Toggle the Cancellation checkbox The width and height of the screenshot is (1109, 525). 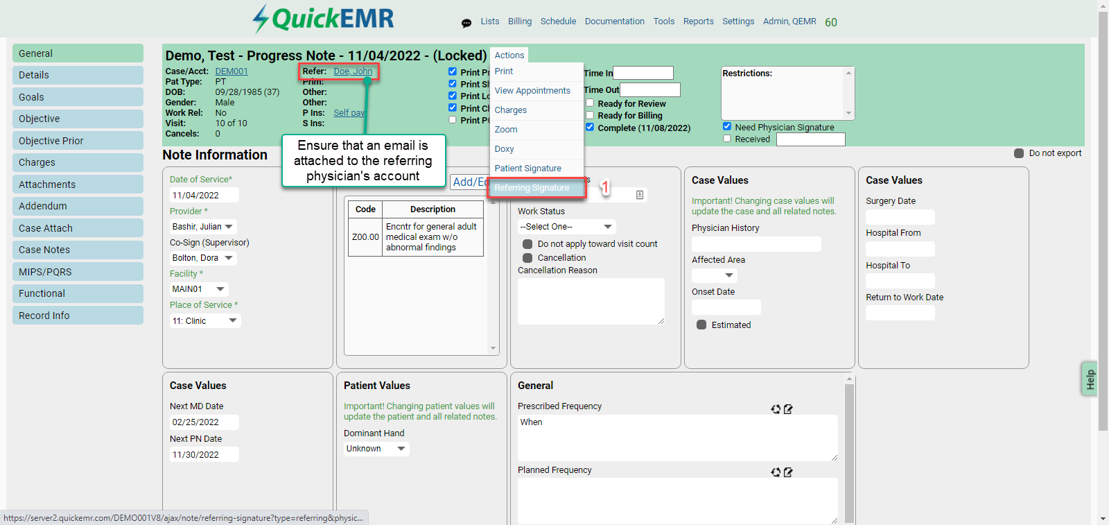527,258
